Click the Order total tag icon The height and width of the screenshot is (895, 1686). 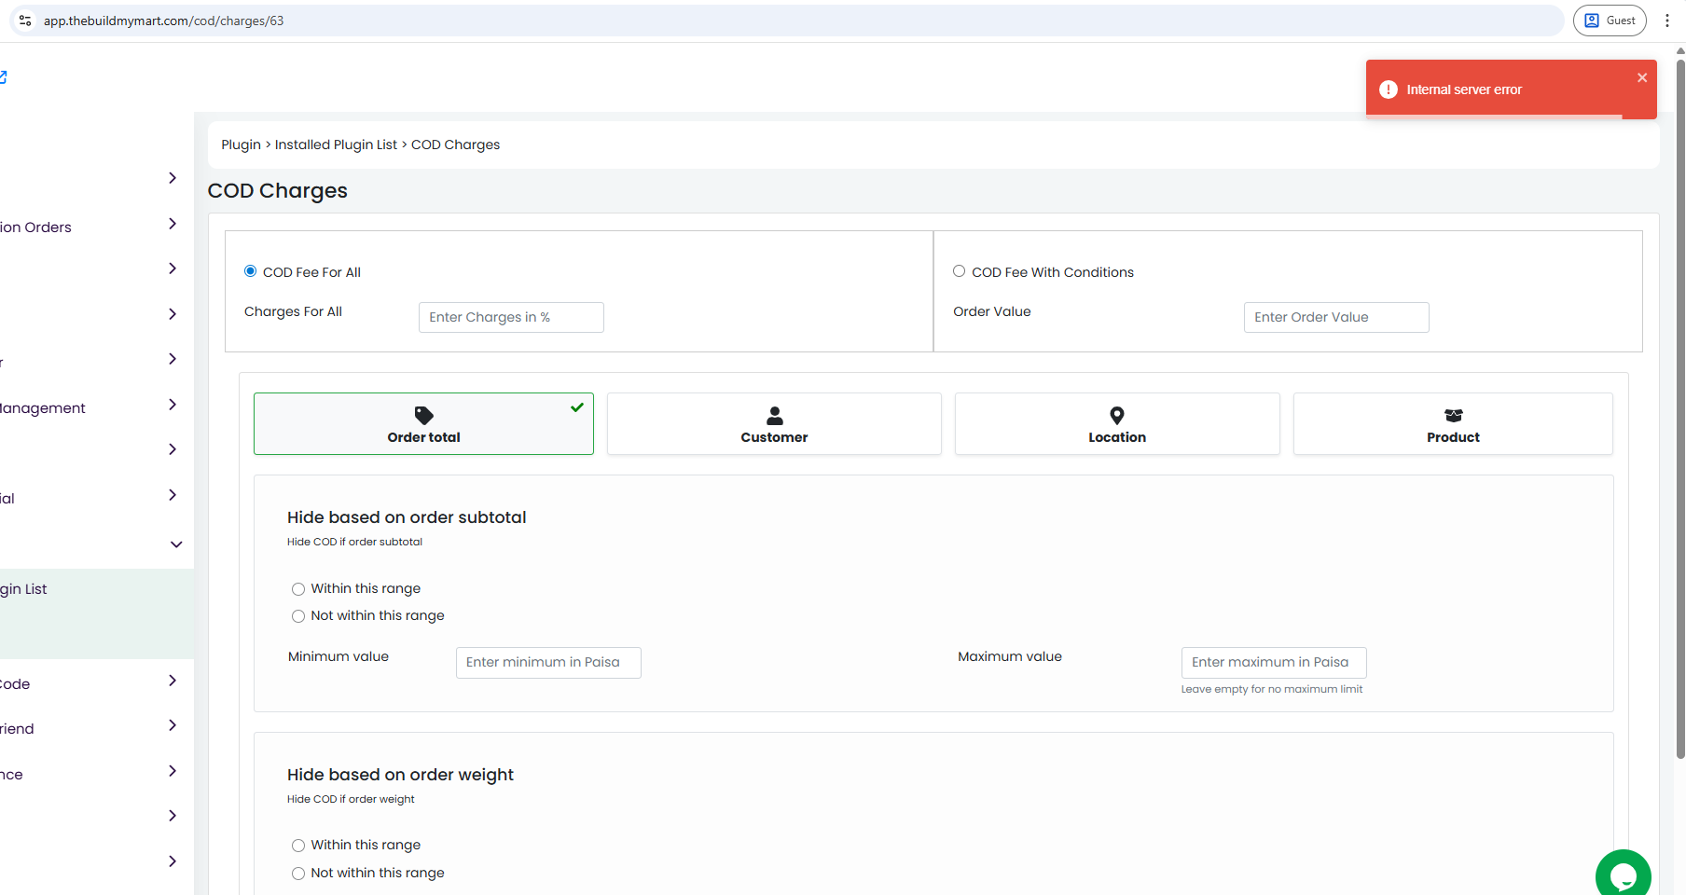pos(423,415)
